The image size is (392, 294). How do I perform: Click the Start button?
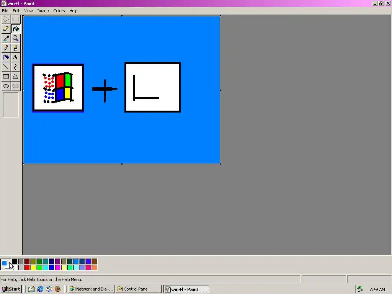(x=11, y=289)
